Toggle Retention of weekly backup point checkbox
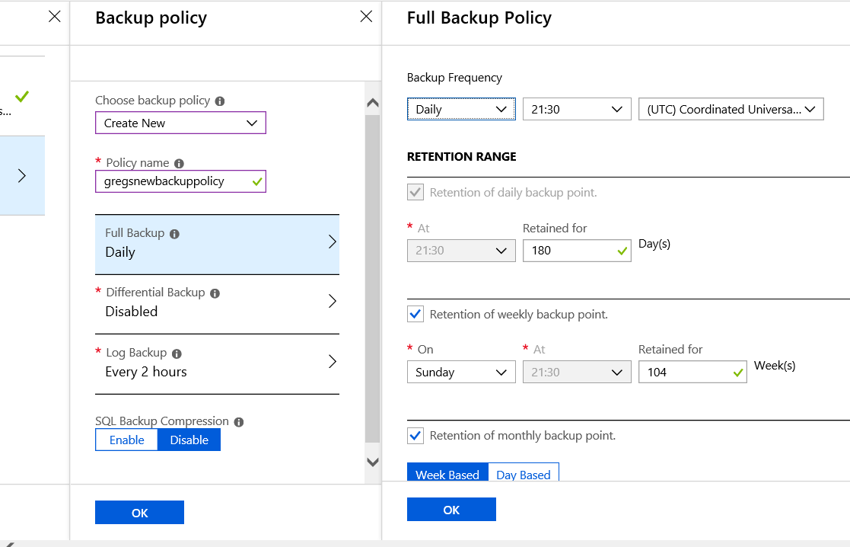Viewport: 850px width, 547px height. (415, 314)
